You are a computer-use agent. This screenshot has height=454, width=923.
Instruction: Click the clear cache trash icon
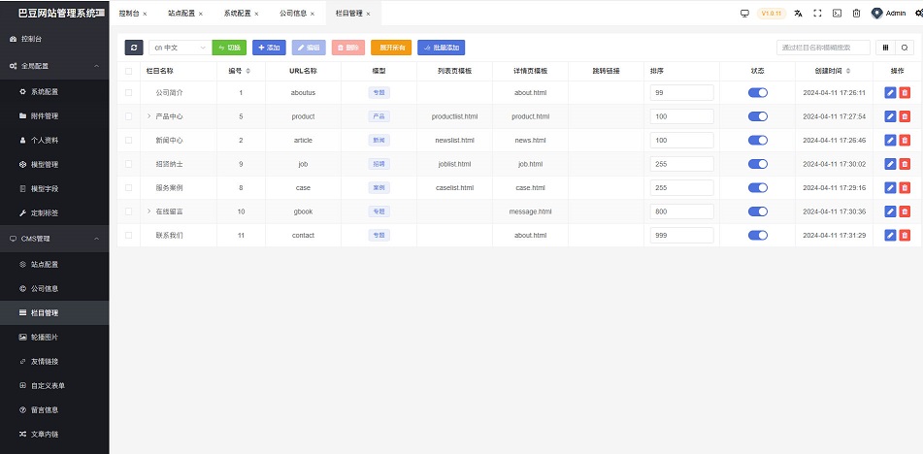click(856, 13)
